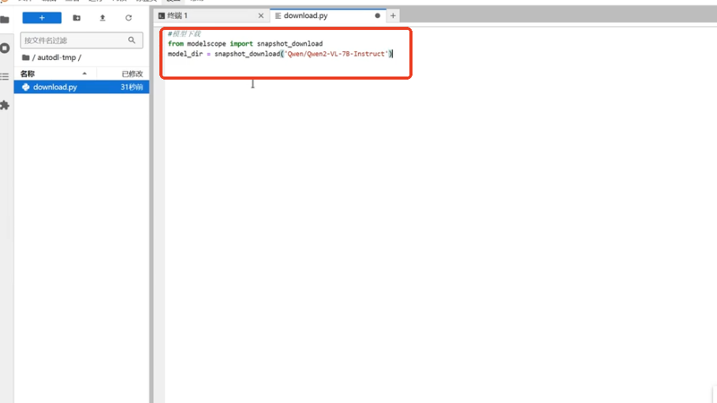The image size is (717, 403).
Task: Navigate to autodl-tmp in the breadcrumb
Action: point(56,58)
